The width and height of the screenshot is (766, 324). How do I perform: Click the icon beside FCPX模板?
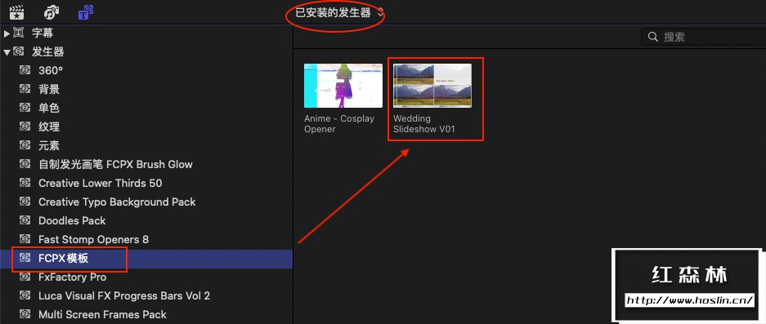tap(25, 258)
